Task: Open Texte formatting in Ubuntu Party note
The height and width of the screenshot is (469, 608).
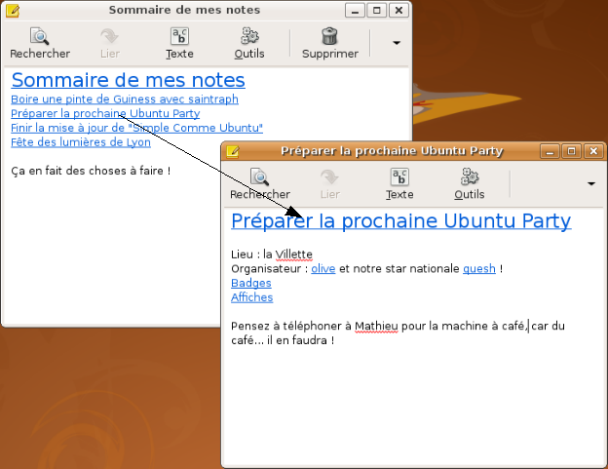Action: 399,178
